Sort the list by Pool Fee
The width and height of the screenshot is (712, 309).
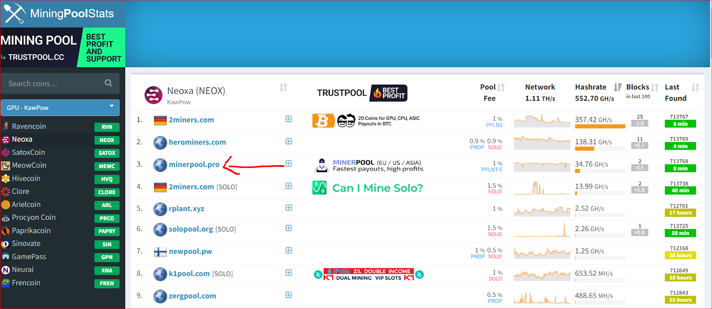tap(501, 87)
